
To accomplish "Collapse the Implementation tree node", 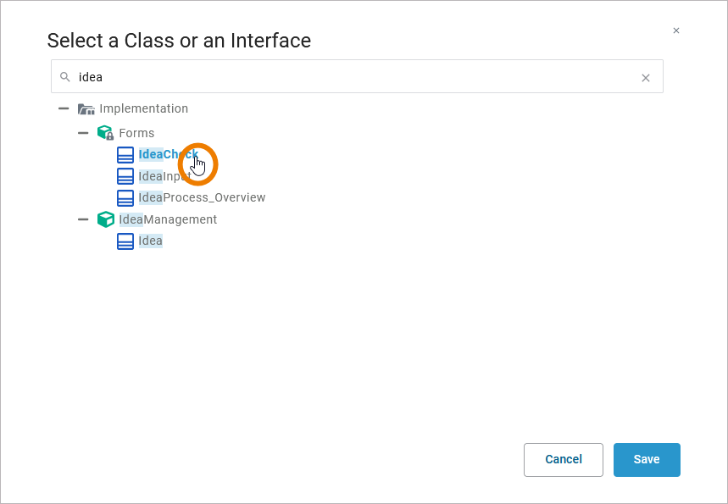I will tap(64, 108).
